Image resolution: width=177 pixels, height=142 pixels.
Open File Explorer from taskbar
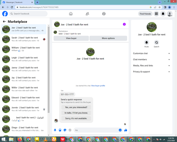(11, 139)
